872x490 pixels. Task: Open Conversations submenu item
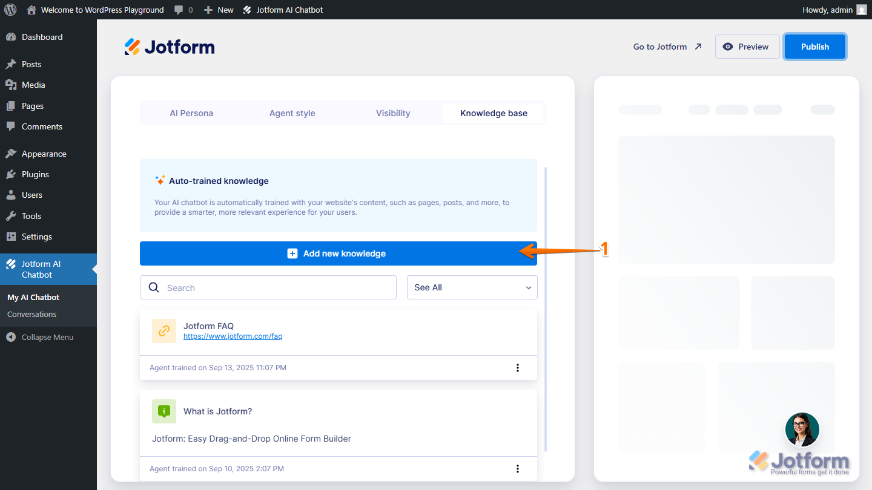pos(31,314)
